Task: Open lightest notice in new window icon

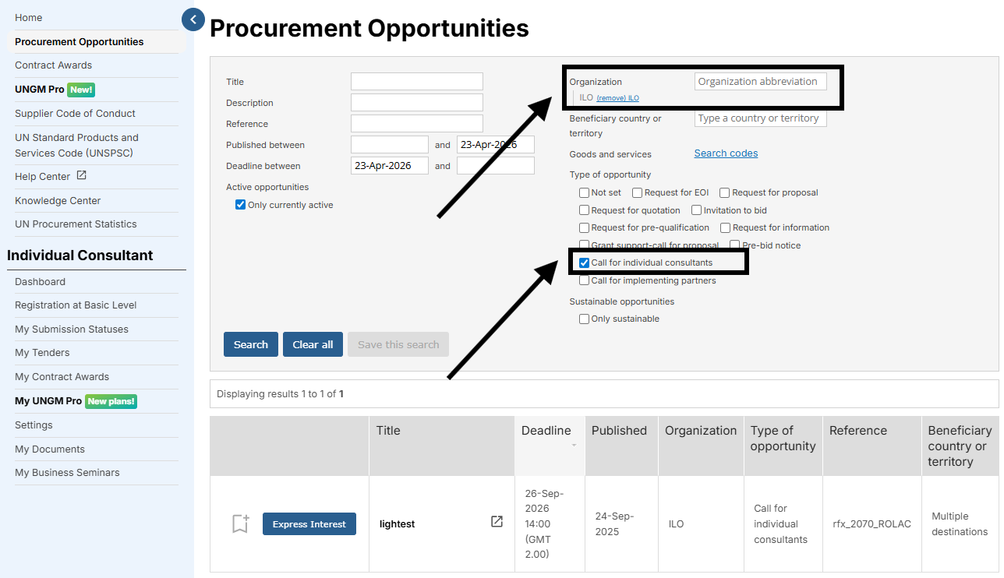Action: (x=497, y=522)
